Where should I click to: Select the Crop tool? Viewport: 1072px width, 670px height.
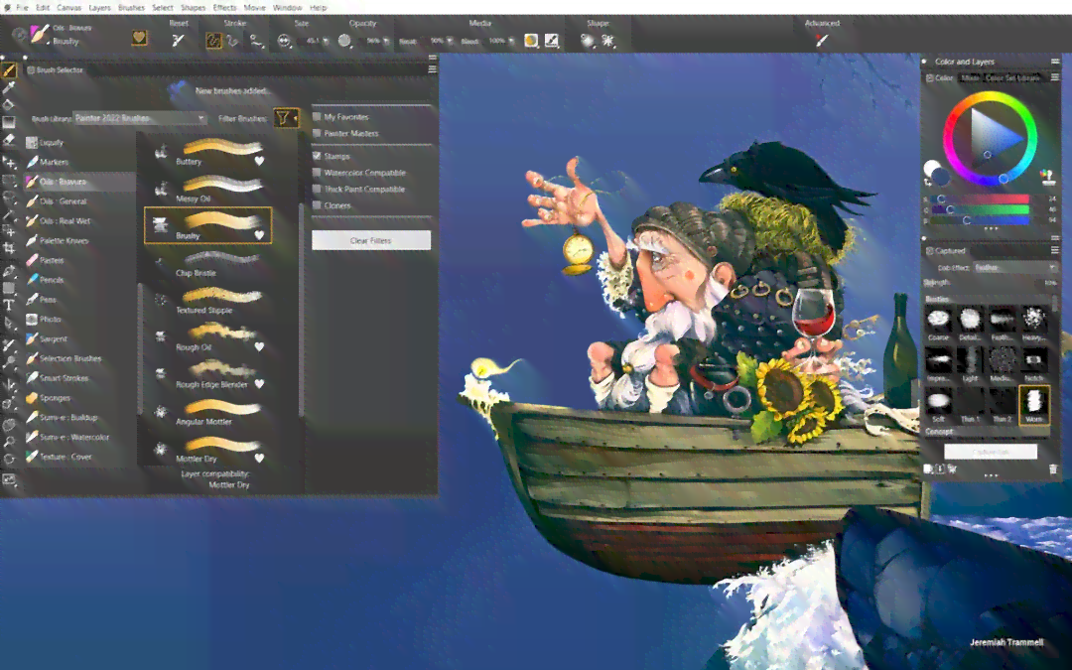(x=8, y=249)
